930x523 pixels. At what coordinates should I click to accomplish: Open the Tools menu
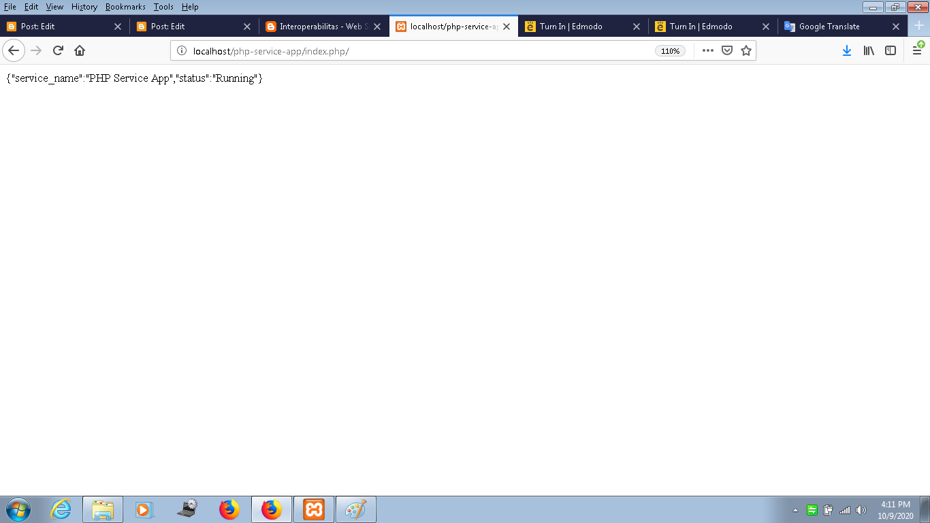coord(163,7)
